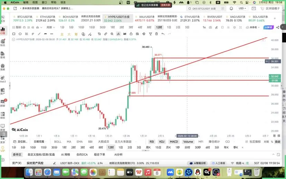Enable the MFI indicator
Image resolution: width=286 pixels, height=179 pixels.
(x=201, y=142)
